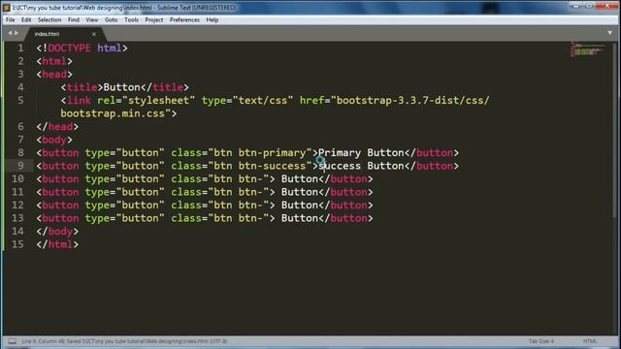Click the previous tab arrow
Viewport: 621px width, 349px height.
click(10, 33)
